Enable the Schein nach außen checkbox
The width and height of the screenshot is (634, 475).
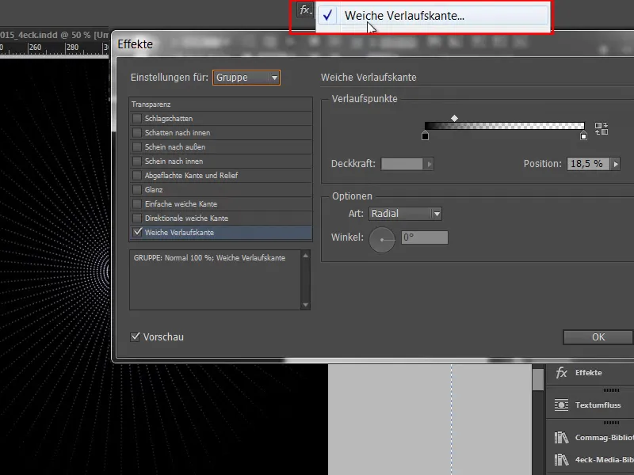[x=137, y=146]
